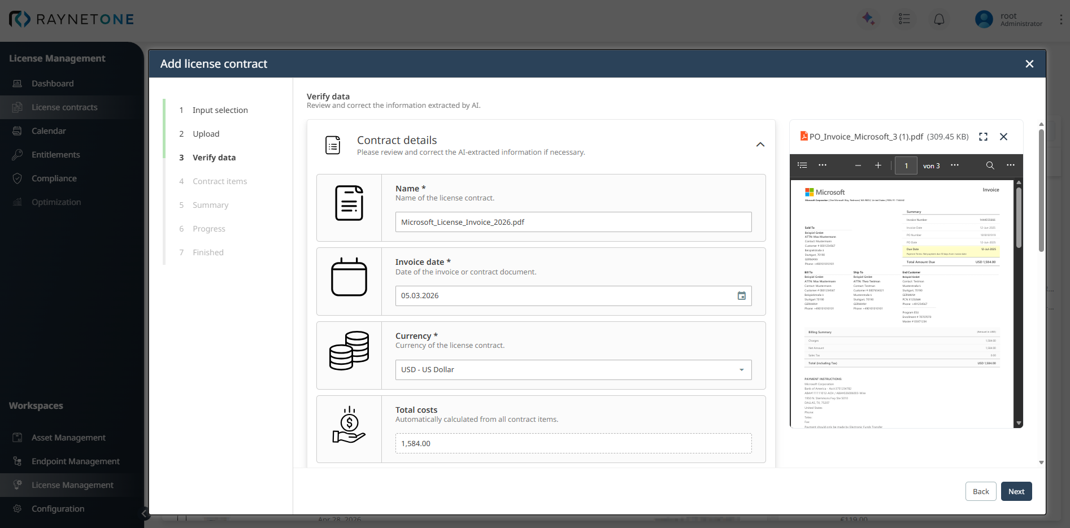Click the PDF viewer vertical scrollbar

pos(1019,217)
